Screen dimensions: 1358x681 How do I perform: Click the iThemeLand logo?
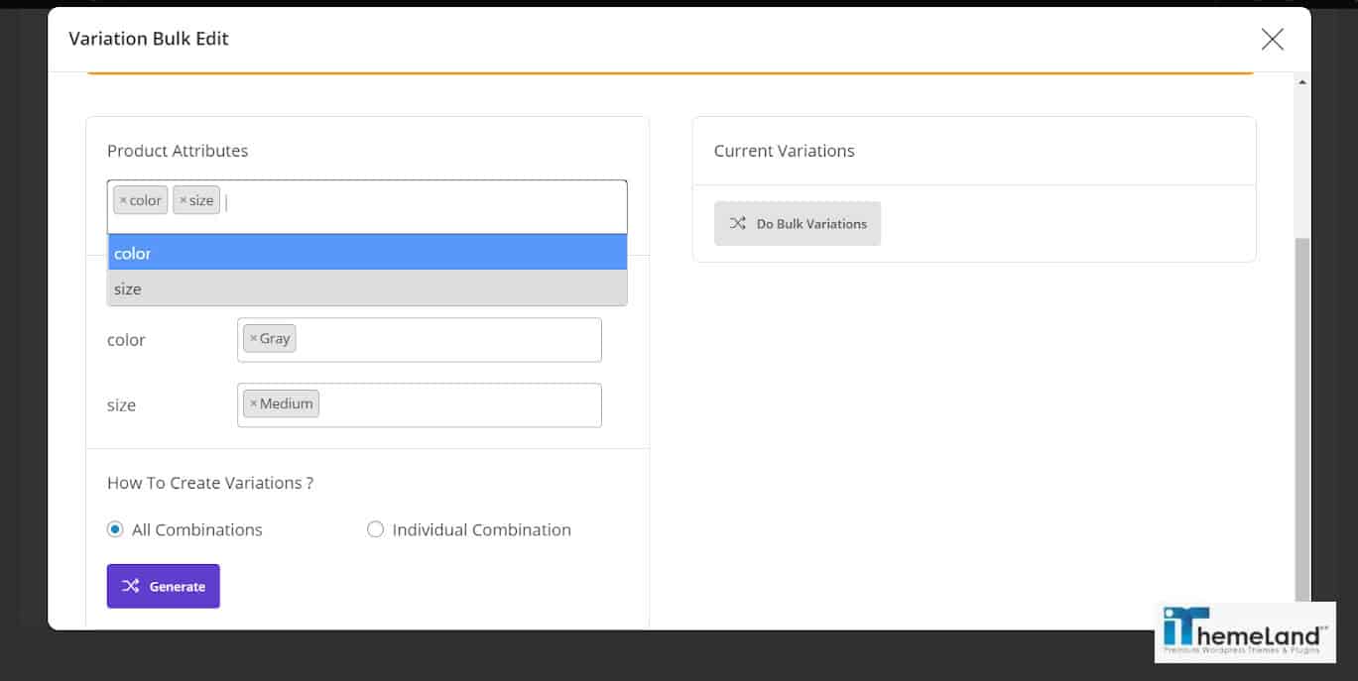[x=1244, y=631]
